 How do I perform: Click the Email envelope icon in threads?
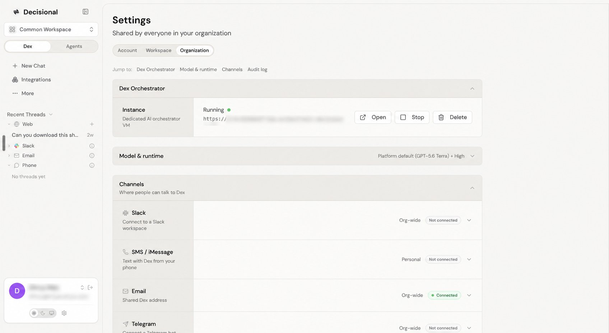tap(17, 156)
